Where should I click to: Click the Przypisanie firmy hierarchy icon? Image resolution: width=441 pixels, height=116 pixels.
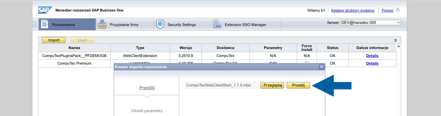pos(102,24)
